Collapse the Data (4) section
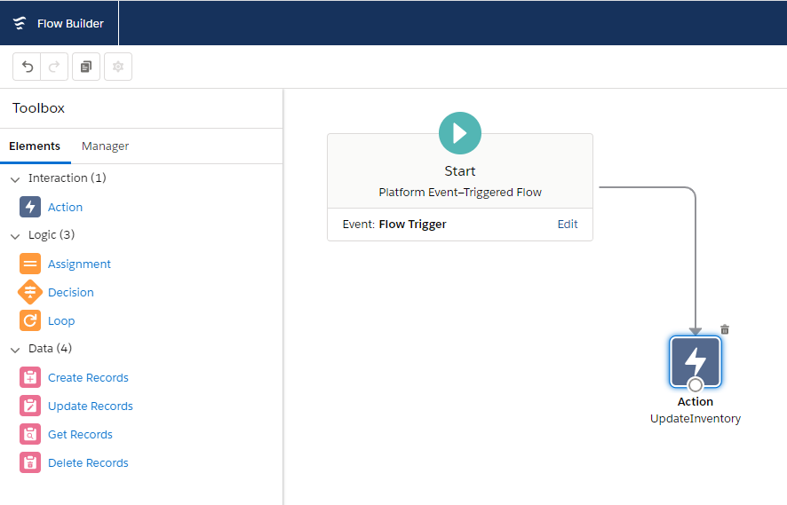 point(15,349)
